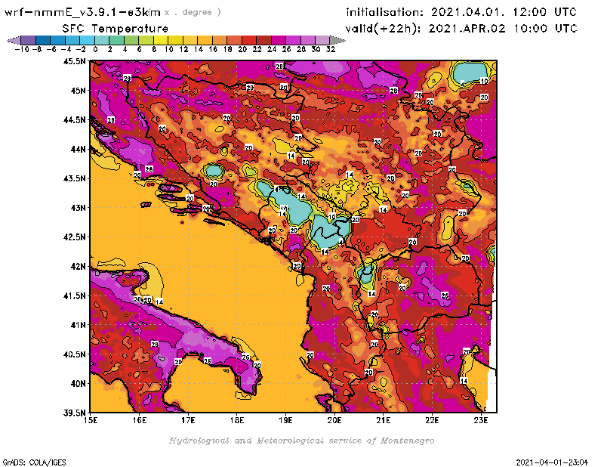Click the legend swatch between 12 and 14
The width and height of the screenshot is (604, 467).
pyautogui.click(x=190, y=40)
